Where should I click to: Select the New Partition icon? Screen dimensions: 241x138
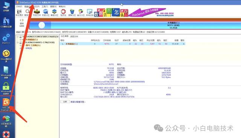[54, 12]
